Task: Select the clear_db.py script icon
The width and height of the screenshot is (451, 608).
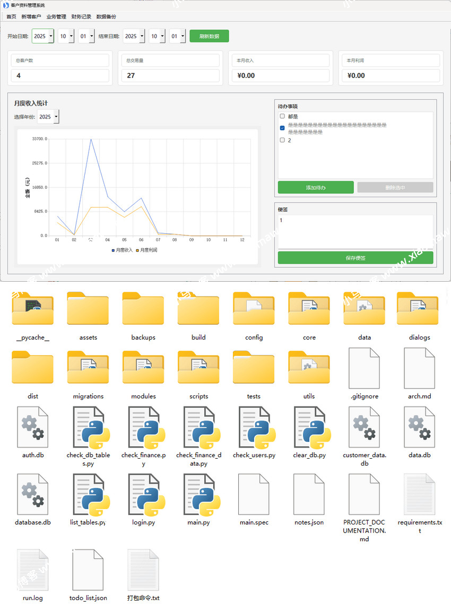Action: [309, 427]
